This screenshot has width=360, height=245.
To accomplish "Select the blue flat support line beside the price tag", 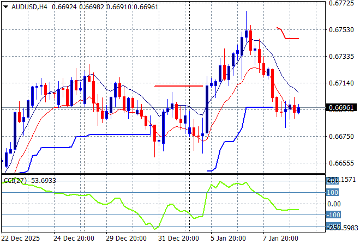I will coord(259,107).
